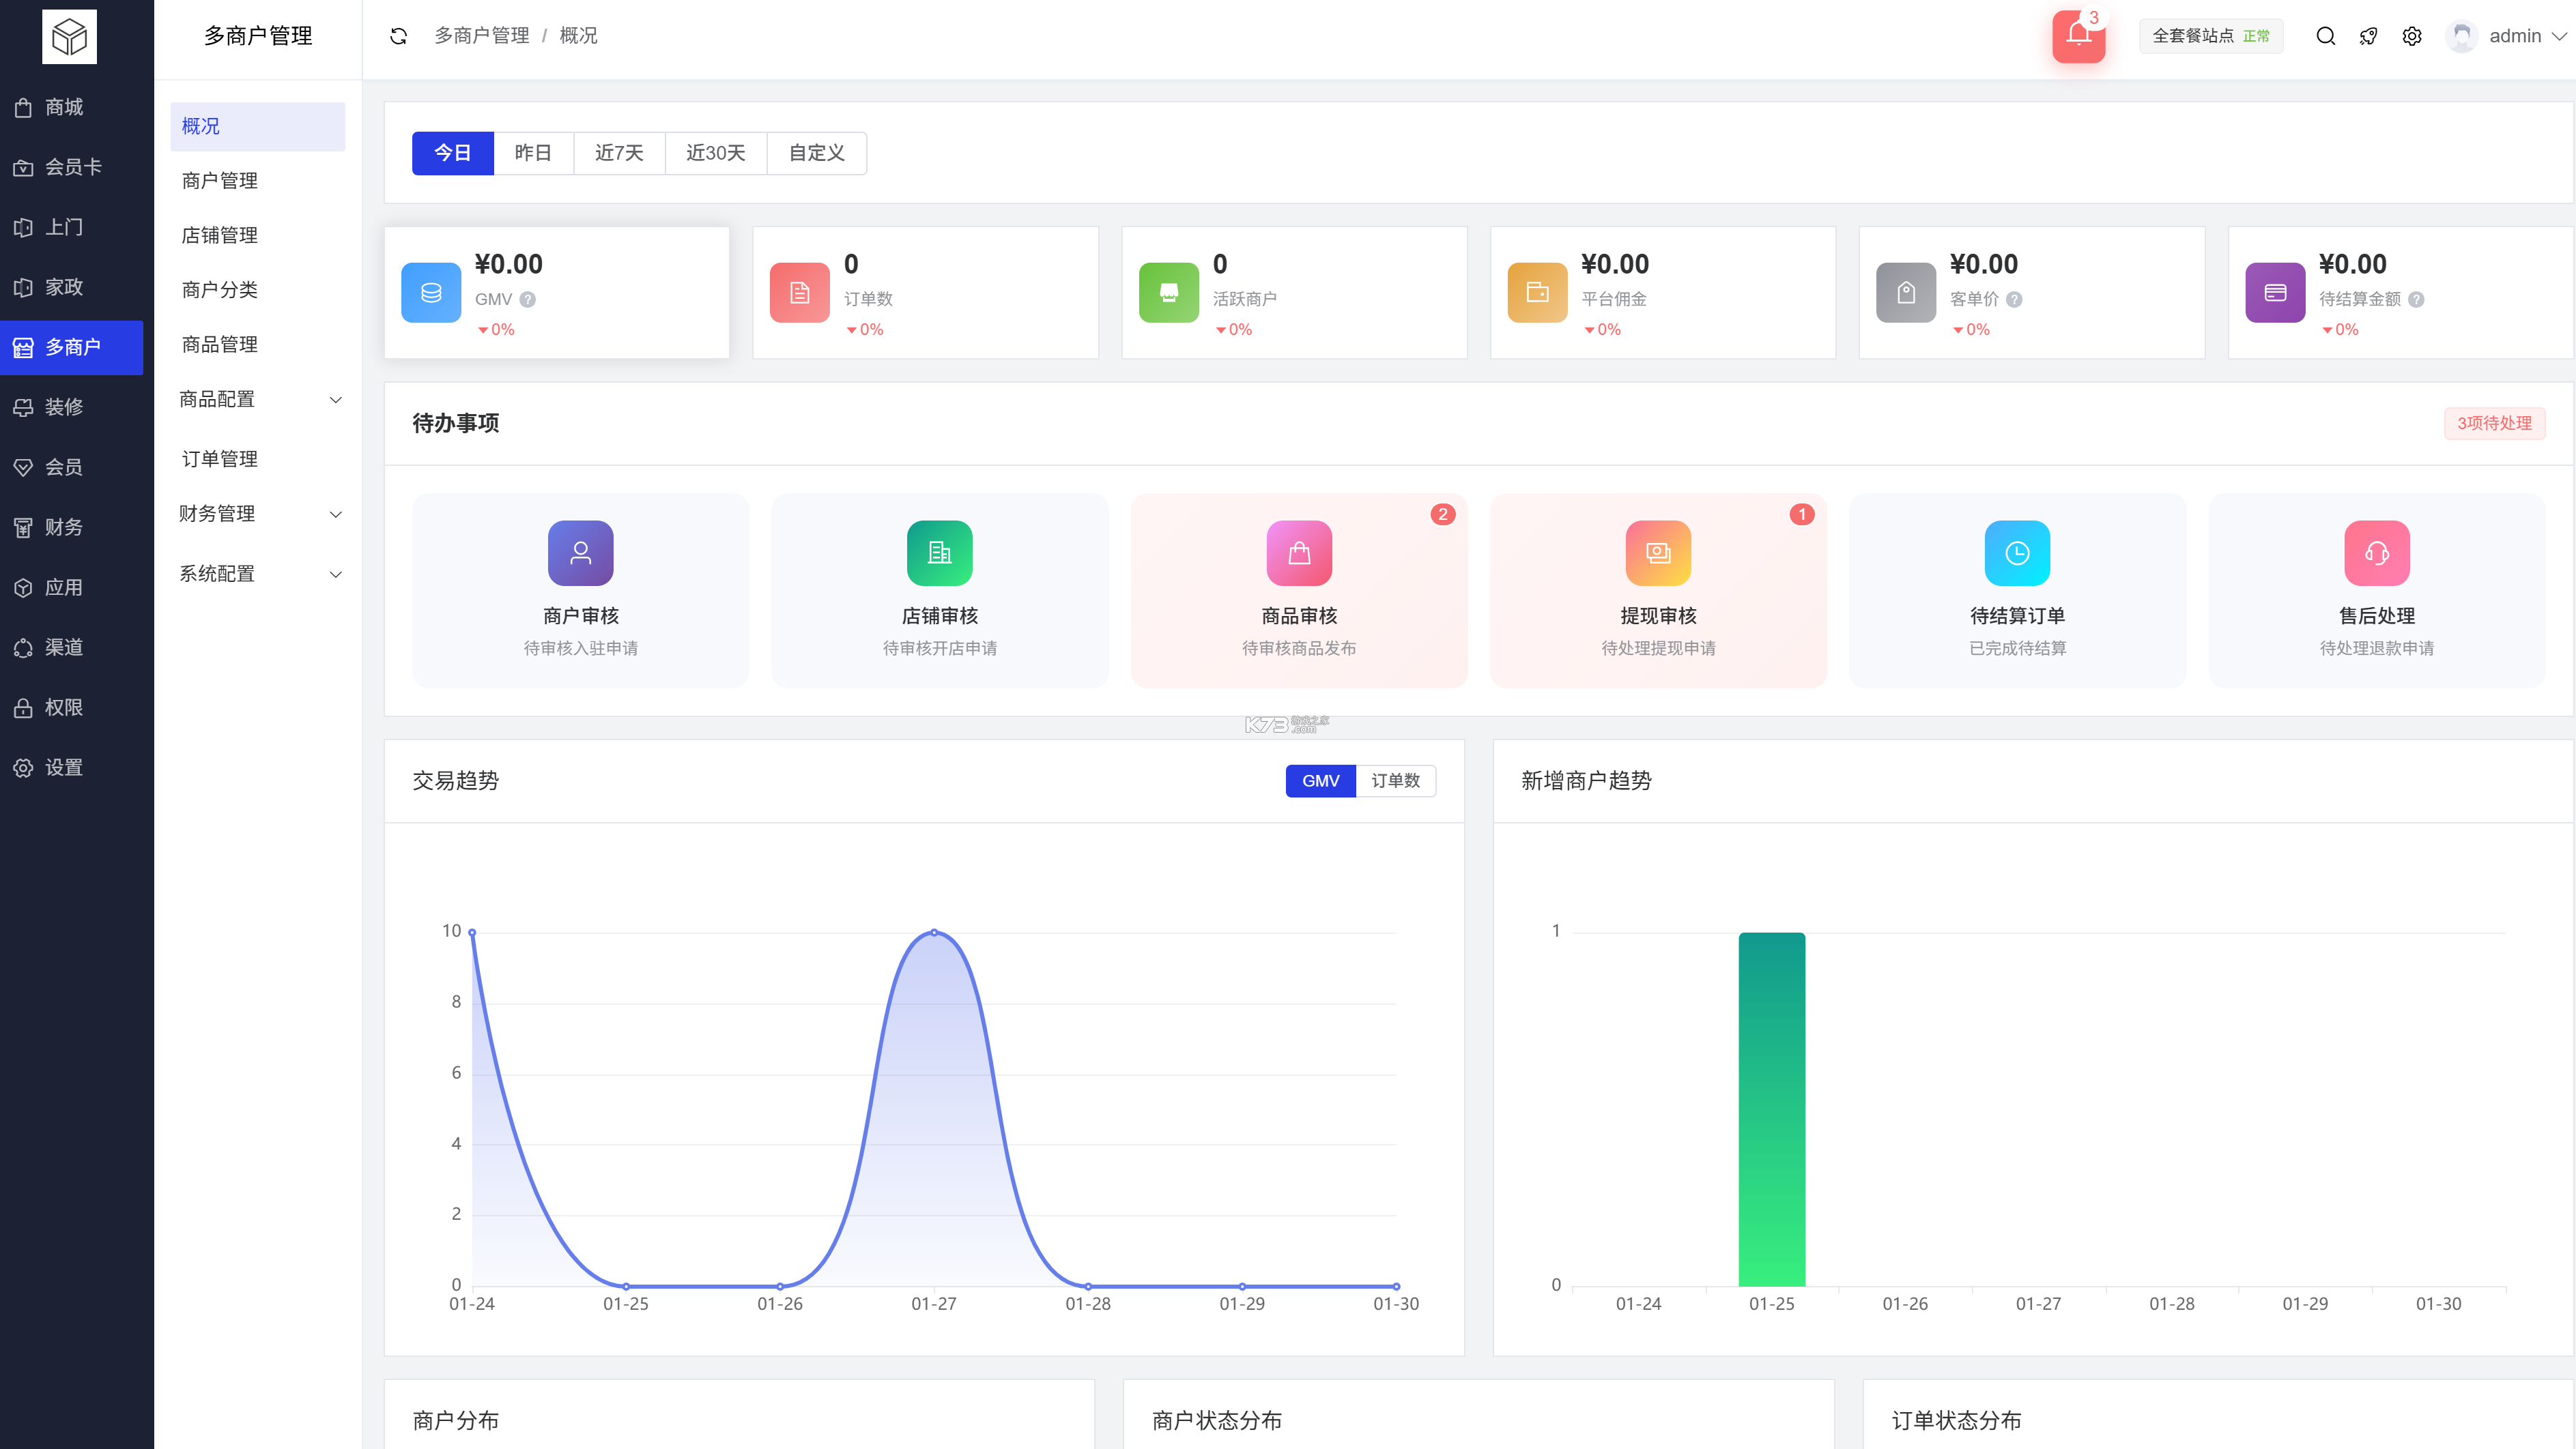This screenshot has height=1449, width=2576.
Task: Click the 多商户管理 breadcrumb link
Action: coord(482,36)
